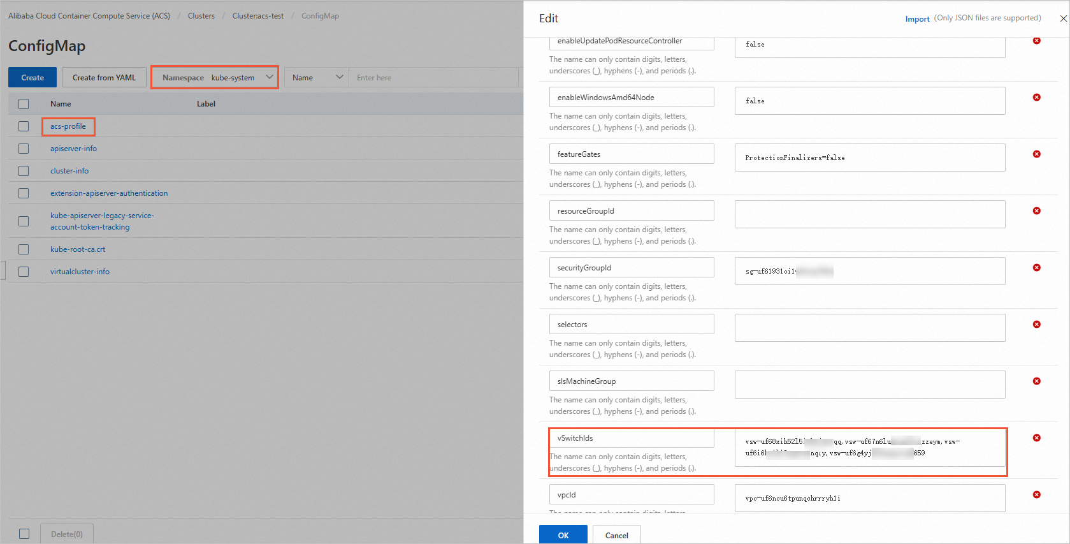Remove the enableWindowsAmd64Node row via red X
This screenshot has width=1070, height=544.
click(x=1037, y=98)
